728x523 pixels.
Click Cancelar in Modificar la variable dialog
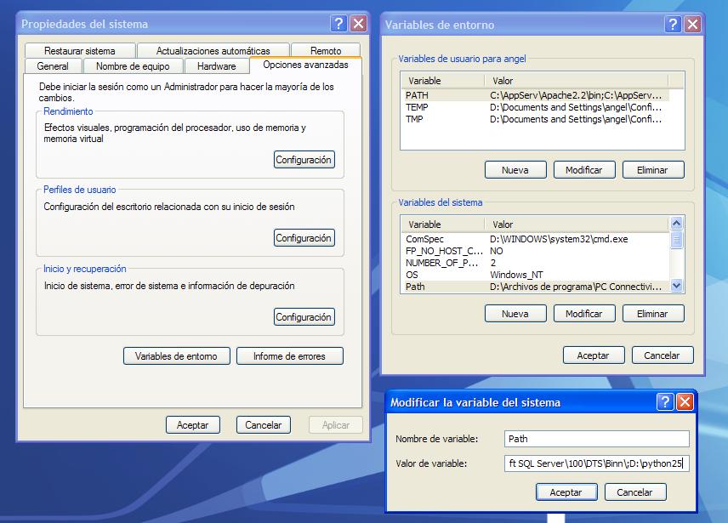pyautogui.click(x=635, y=492)
